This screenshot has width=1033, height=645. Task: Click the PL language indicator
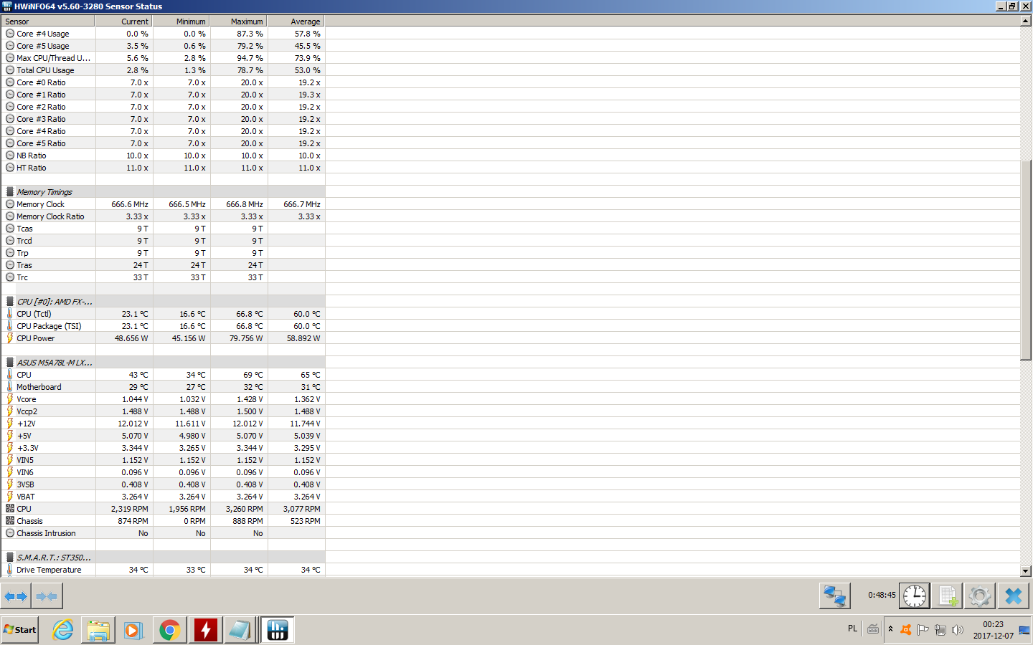[x=852, y=629]
